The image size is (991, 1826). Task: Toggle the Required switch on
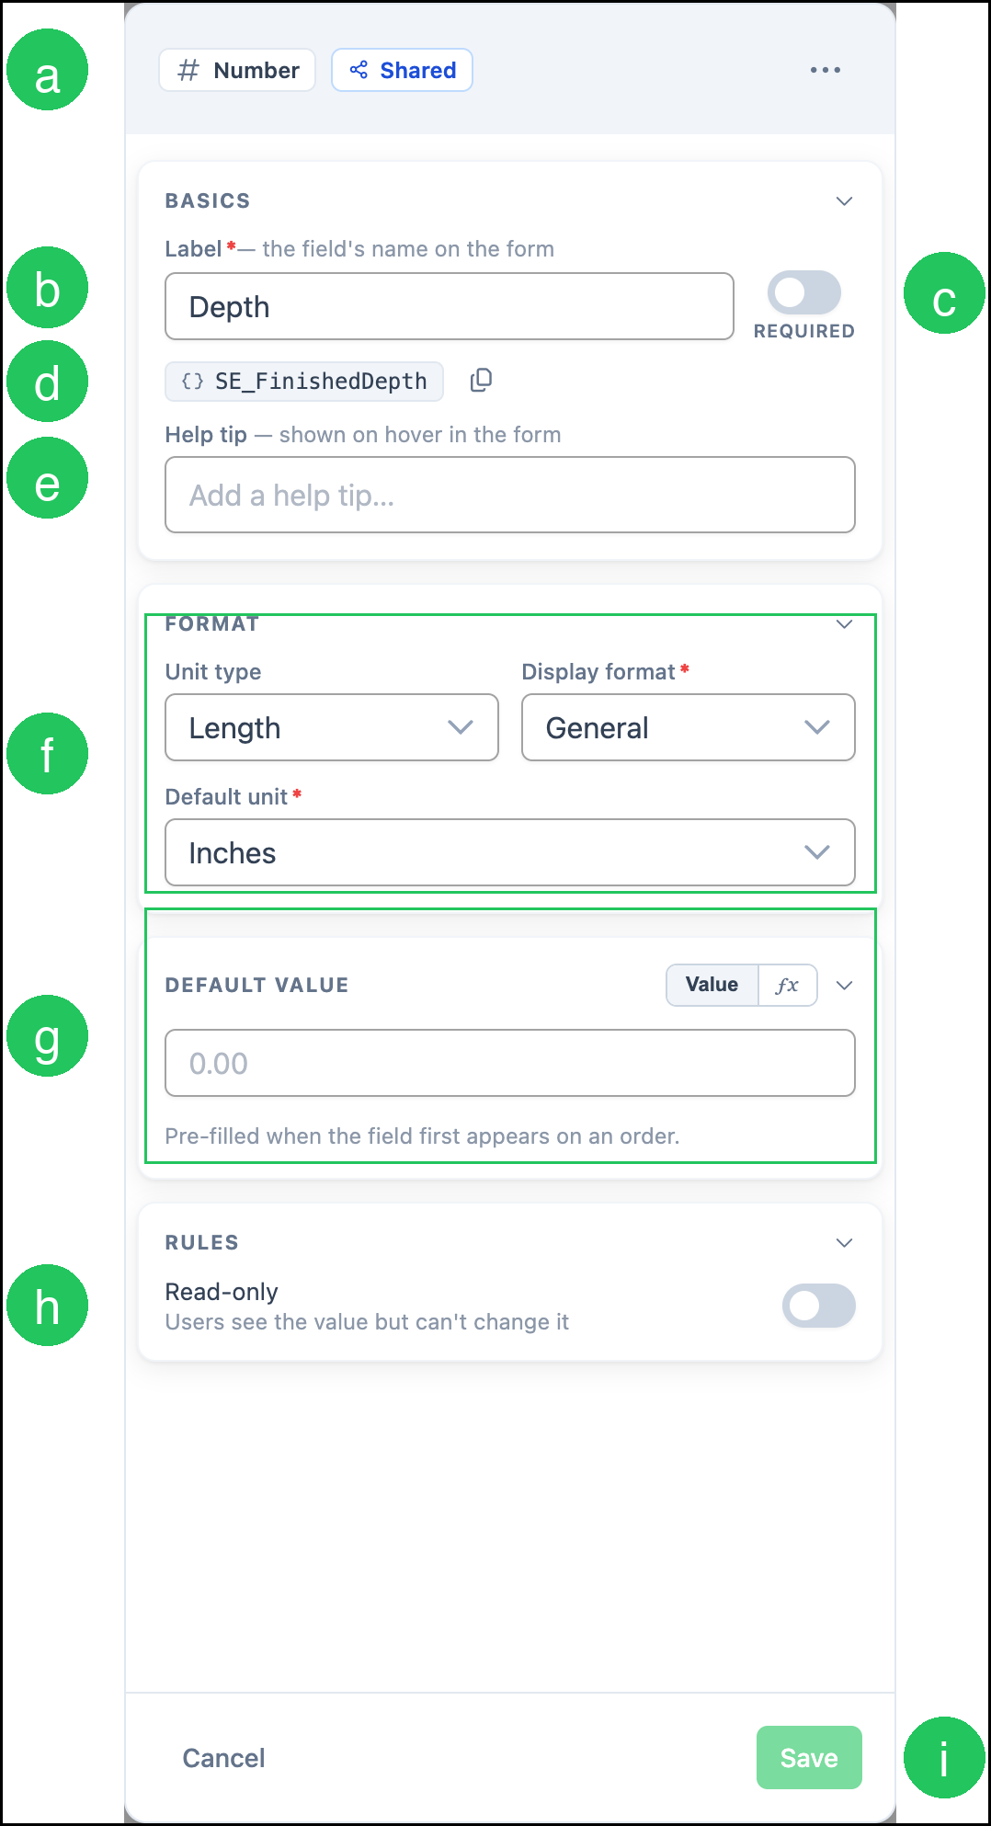pyautogui.click(x=804, y=293)
